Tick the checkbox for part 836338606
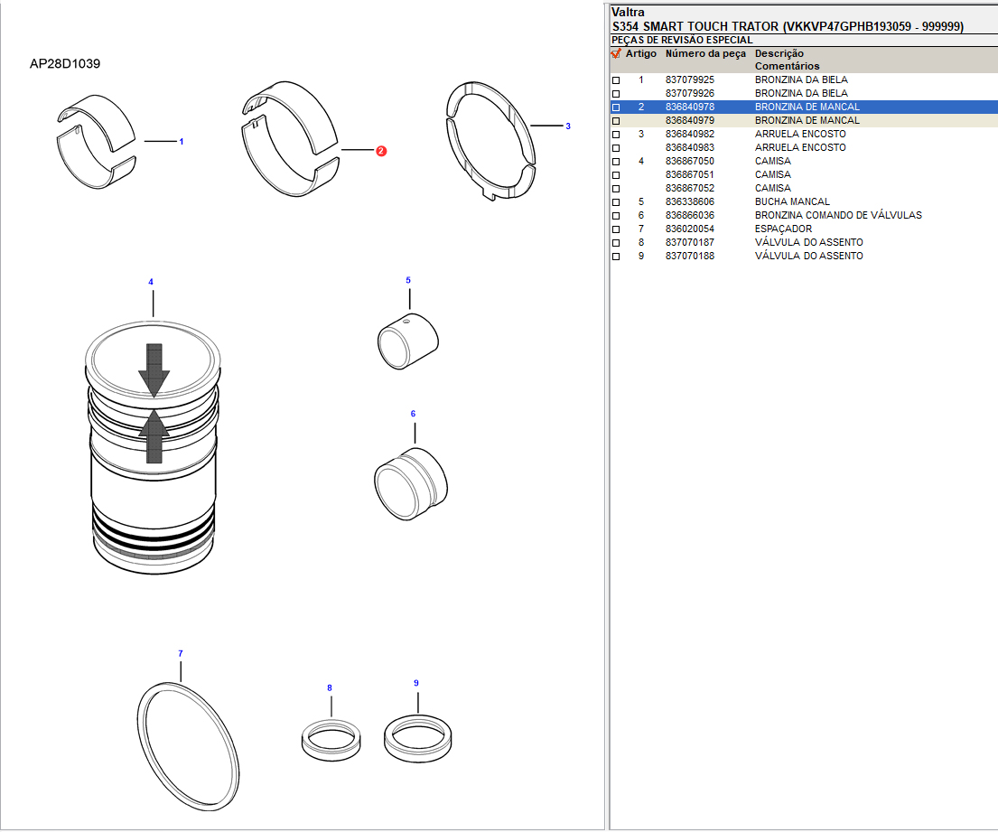 (617, 202)
